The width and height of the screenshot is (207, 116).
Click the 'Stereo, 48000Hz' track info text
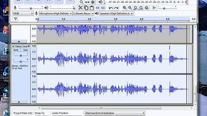20,66
